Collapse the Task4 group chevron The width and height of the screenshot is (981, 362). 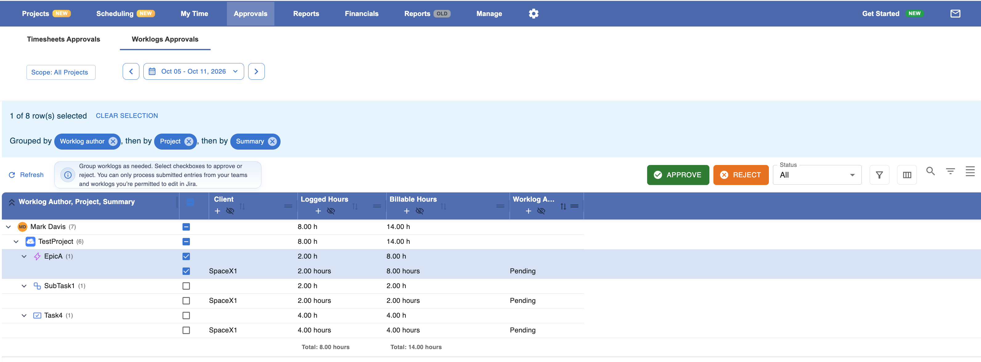tap(24, 316)
